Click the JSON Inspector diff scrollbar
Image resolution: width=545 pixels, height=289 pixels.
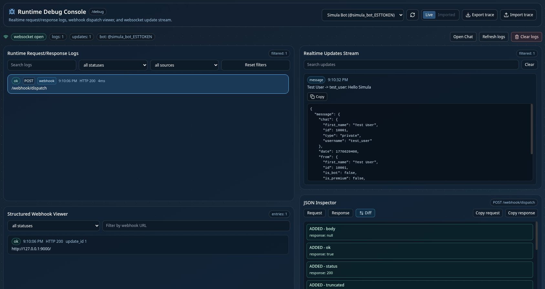coord(537,236)
